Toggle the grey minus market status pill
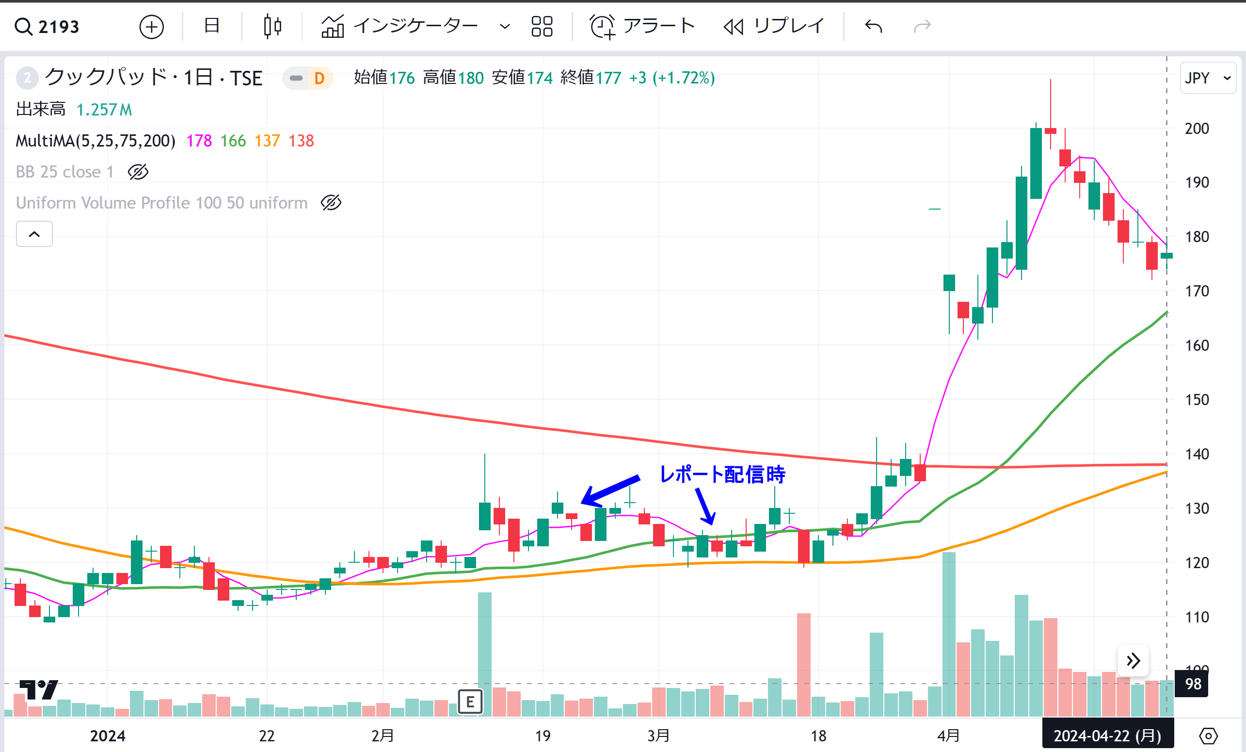 point(296,79)
